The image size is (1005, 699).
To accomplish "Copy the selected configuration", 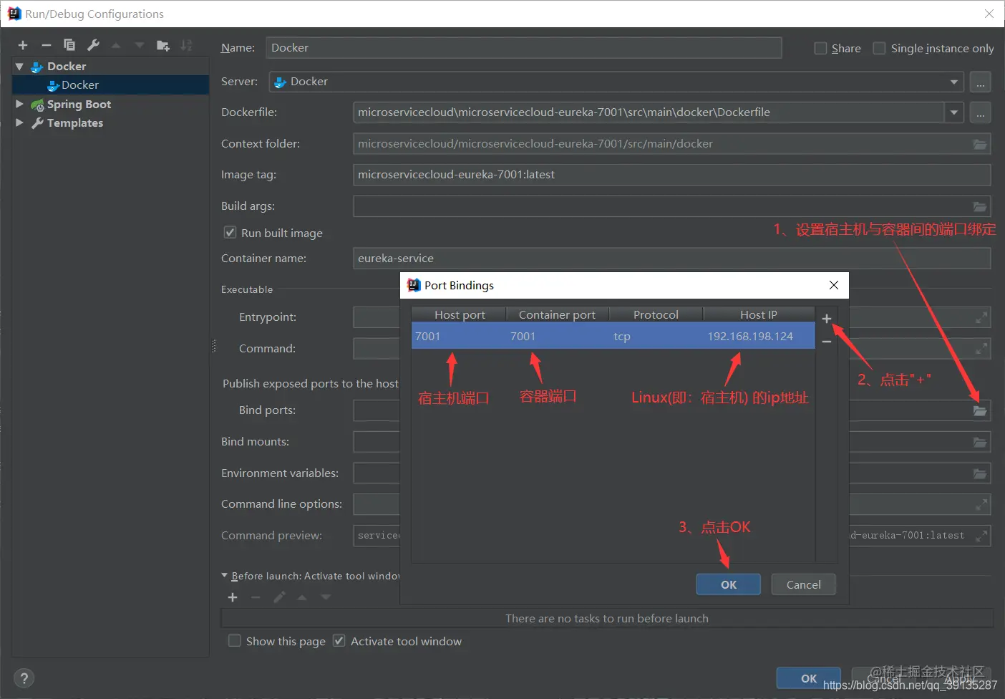I will tap(69, 45).
